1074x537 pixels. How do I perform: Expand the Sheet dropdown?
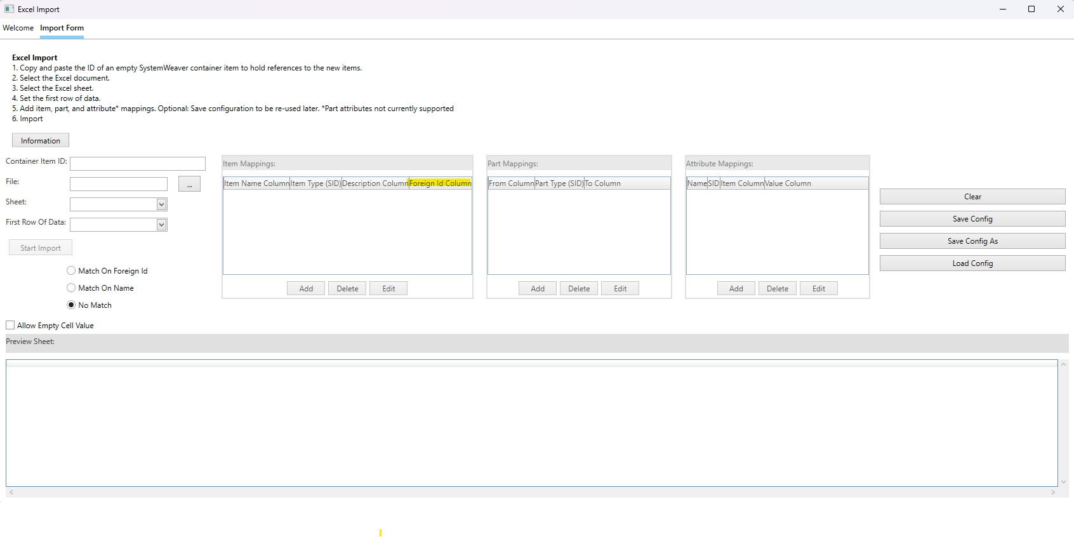[x=161, y=204]
